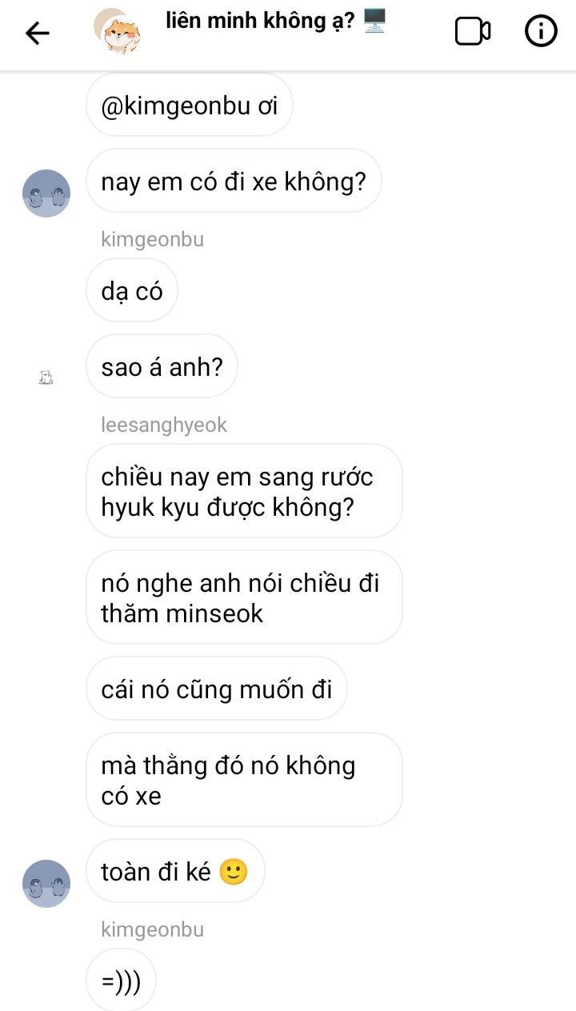
Task: Select the '=)))' message bubble
Action: point(121,981)
